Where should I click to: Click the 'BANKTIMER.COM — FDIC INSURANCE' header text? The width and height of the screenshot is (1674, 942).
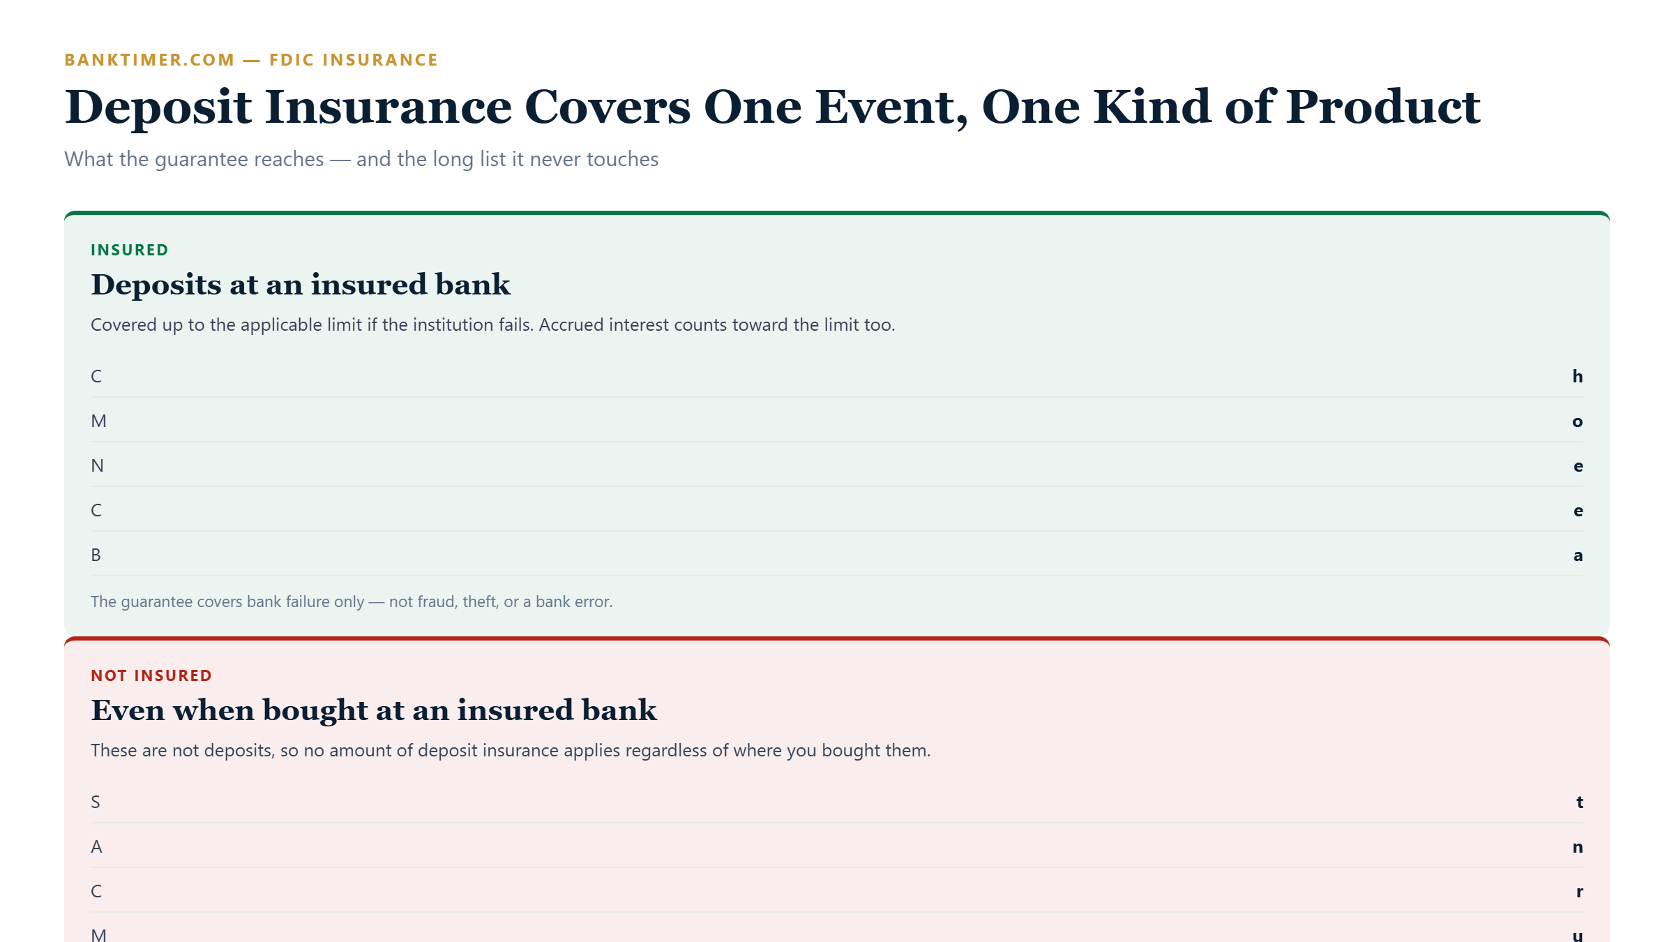point(251,60)
